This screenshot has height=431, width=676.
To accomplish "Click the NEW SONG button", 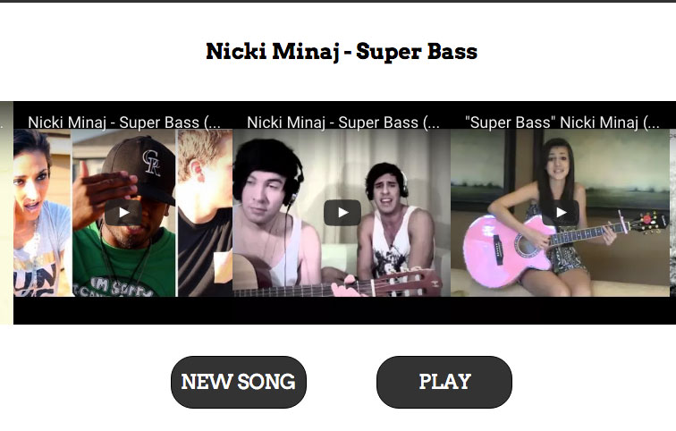I will click(x=239, y=382).
